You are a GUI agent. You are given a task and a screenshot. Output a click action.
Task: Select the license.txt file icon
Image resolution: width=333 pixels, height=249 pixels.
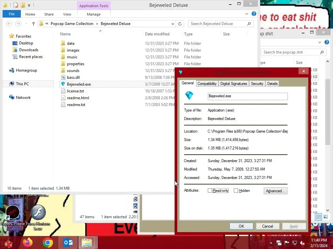[63, 91]
